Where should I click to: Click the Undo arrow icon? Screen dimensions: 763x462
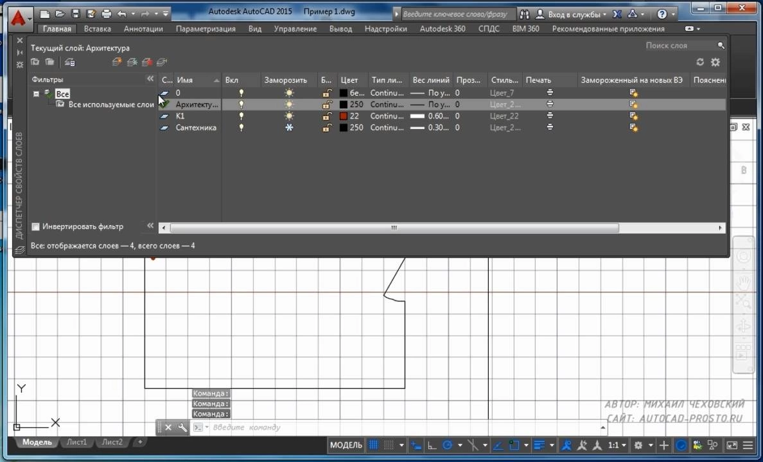(x=121, y=14)
